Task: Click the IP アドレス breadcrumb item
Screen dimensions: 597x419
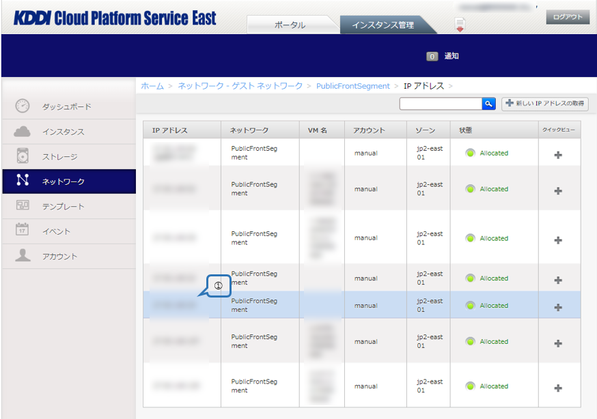Action: pyautogui.click(x=424, y=86)
